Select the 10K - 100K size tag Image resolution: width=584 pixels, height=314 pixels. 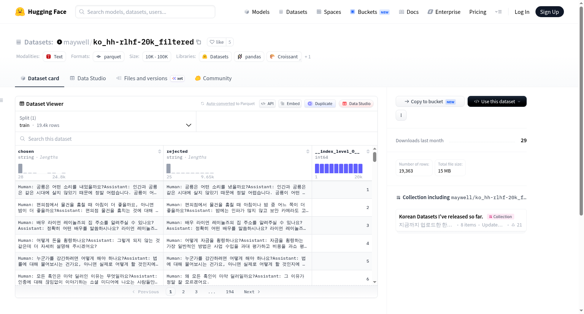[157, 57]
